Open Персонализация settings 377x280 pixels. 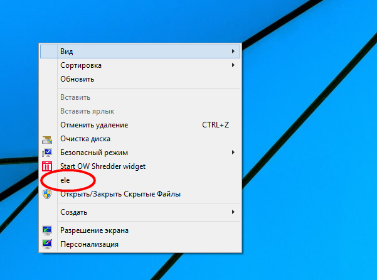140,244
